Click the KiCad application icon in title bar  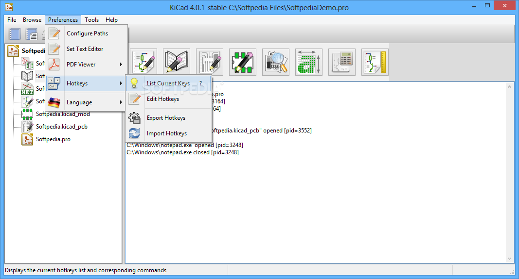point(9,7)
